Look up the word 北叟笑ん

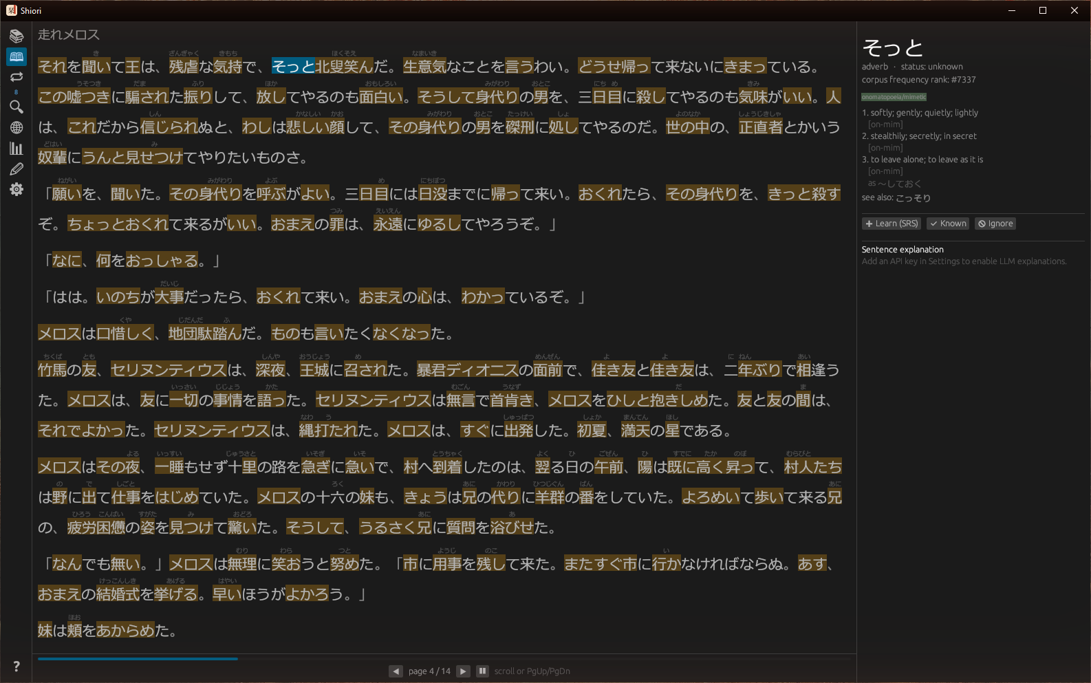coord(344,67)
